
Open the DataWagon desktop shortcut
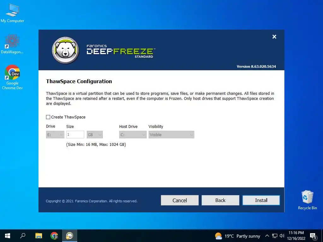click(x=12, y=44)
